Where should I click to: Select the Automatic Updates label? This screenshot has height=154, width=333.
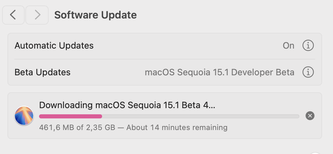tap(54, 46)
